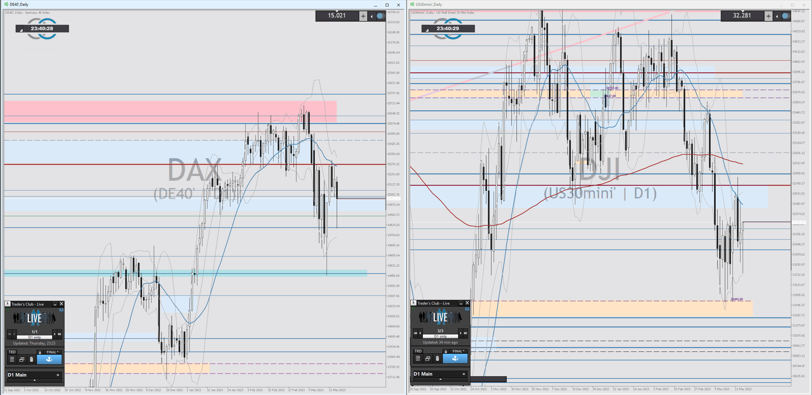Jump to first analysis in DE40 Trader's Club panel
The height and width of the screenshot is (395, 812).
(10, 334)
